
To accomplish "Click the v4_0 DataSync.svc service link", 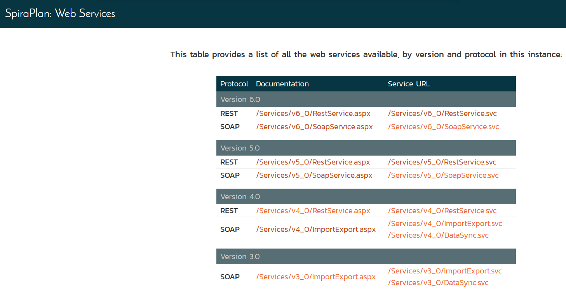I will (438, 235).
